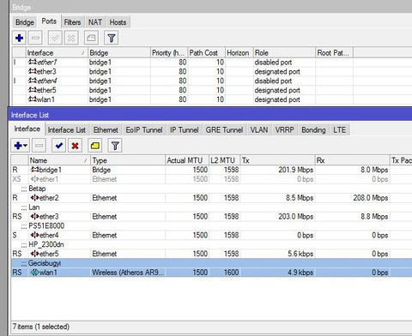Click the 201.9 Mbps Tx value of bridge1

(x=296, y=170)
